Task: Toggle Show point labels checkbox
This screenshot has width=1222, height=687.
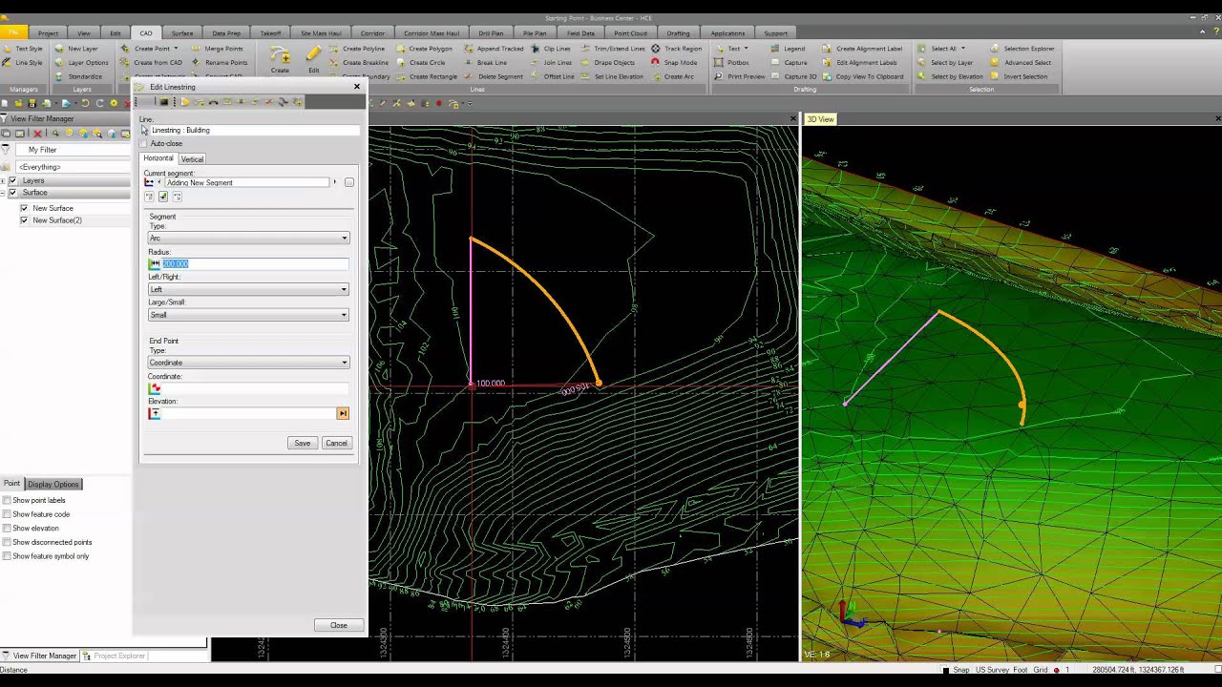Action: coord(7,500)
